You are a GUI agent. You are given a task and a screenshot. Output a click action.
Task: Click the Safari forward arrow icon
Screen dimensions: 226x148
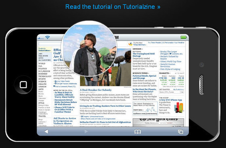(86, 132)
